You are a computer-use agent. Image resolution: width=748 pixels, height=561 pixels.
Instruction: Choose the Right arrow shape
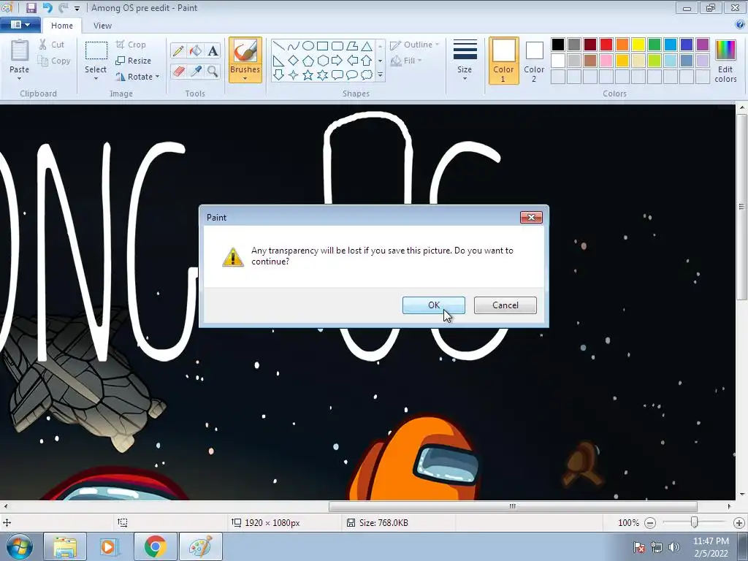[337, 61]
